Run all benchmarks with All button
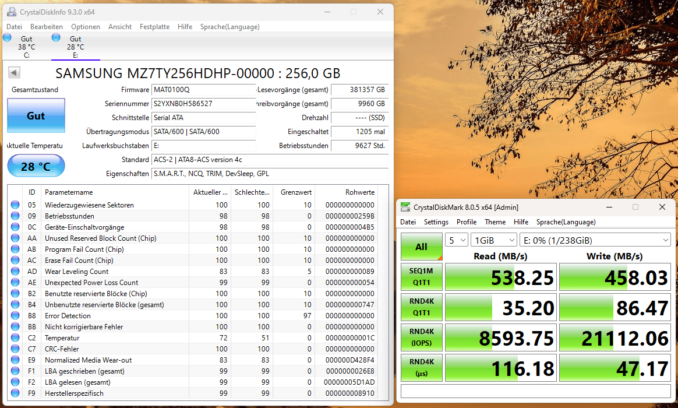This screenshot has height=408, width=678. (421, 247)
